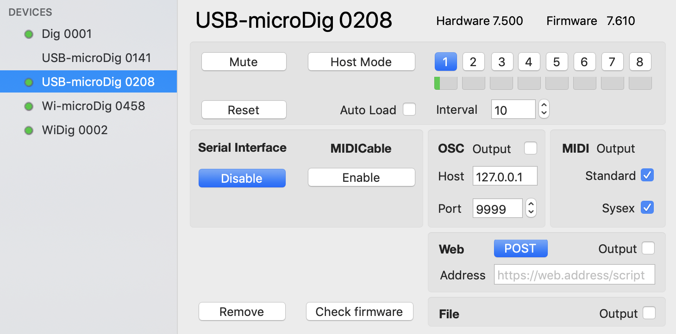This screenshot has height=334, width=676.
Task: Toggle MIDI Sysex output checkbox
Action: 647,207
